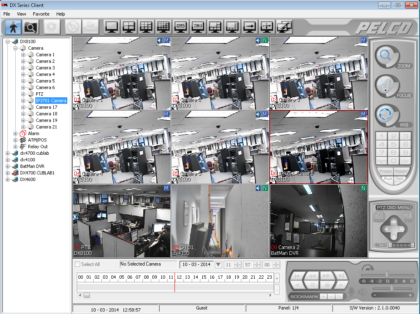Select single-screen display layout
420x314 pixels.
click(111, 27)
